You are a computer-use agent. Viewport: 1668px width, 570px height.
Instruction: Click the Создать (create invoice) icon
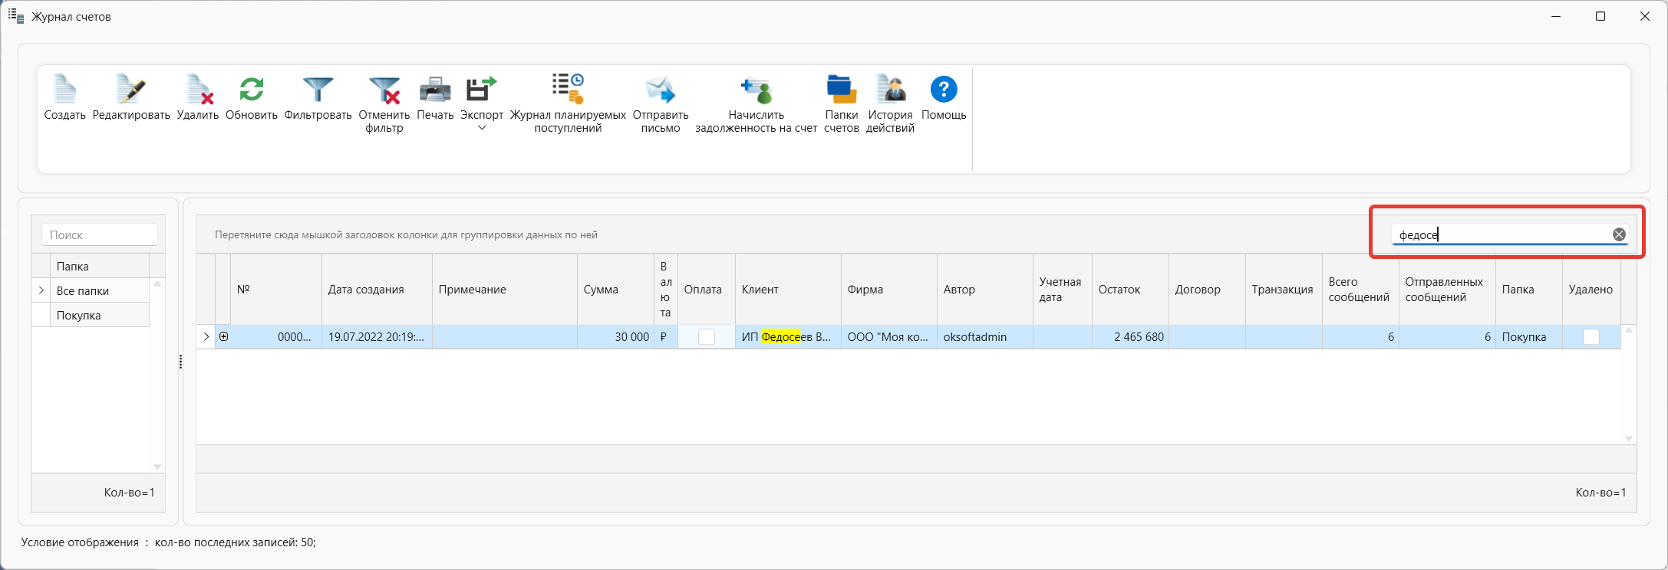(x=64, y=90)
